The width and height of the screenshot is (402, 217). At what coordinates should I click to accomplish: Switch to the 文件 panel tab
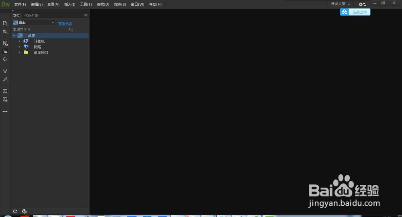pos(16,15)
